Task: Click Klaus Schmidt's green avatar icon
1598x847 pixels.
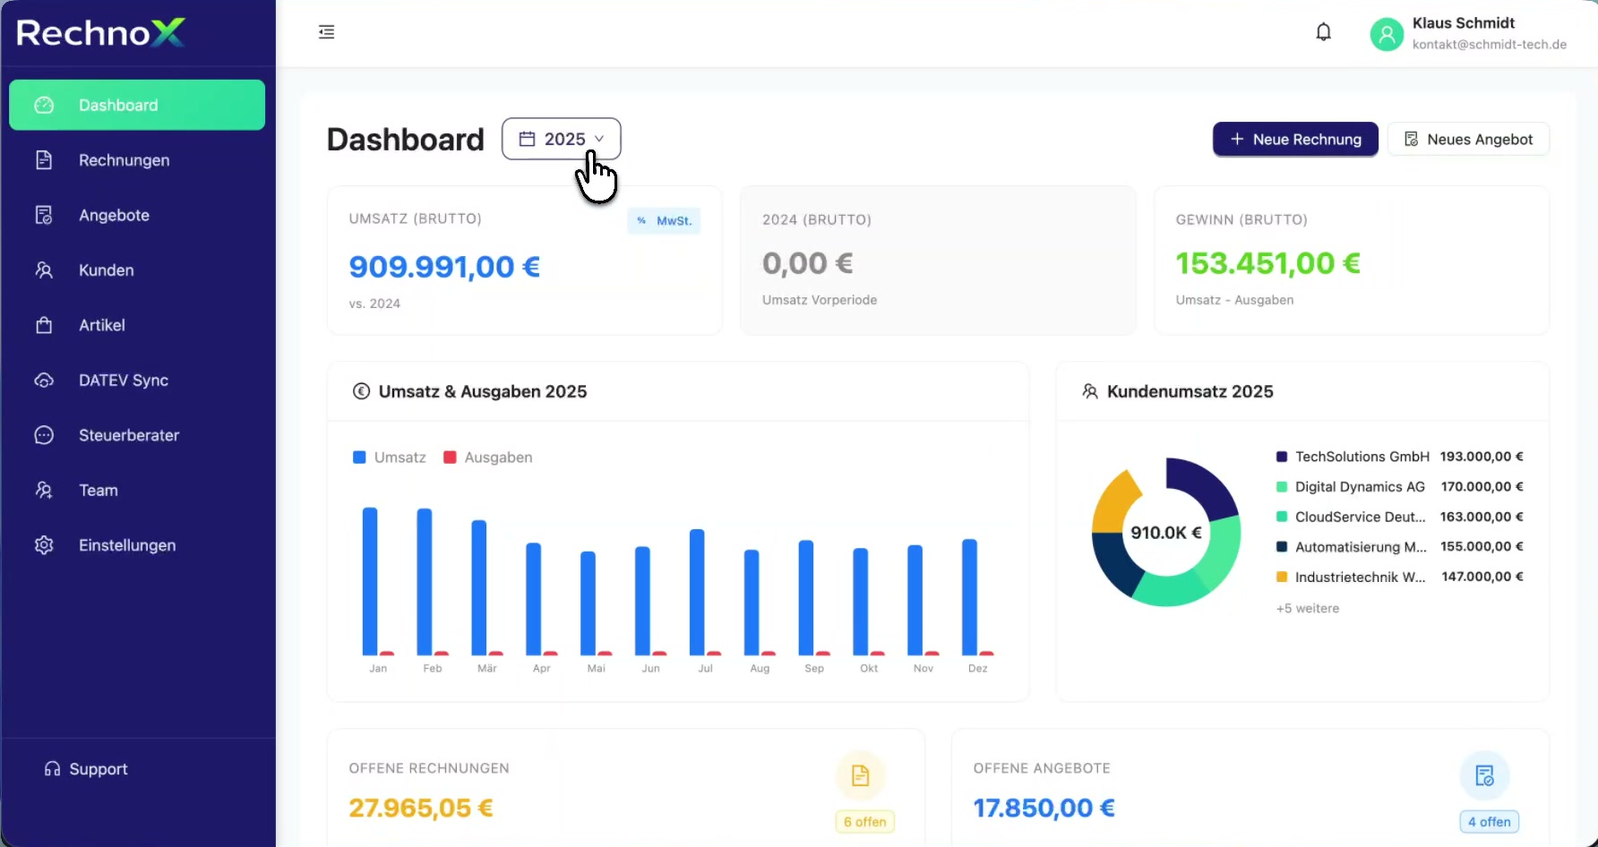Action: pyautogui.click(x=1387, y=34)
